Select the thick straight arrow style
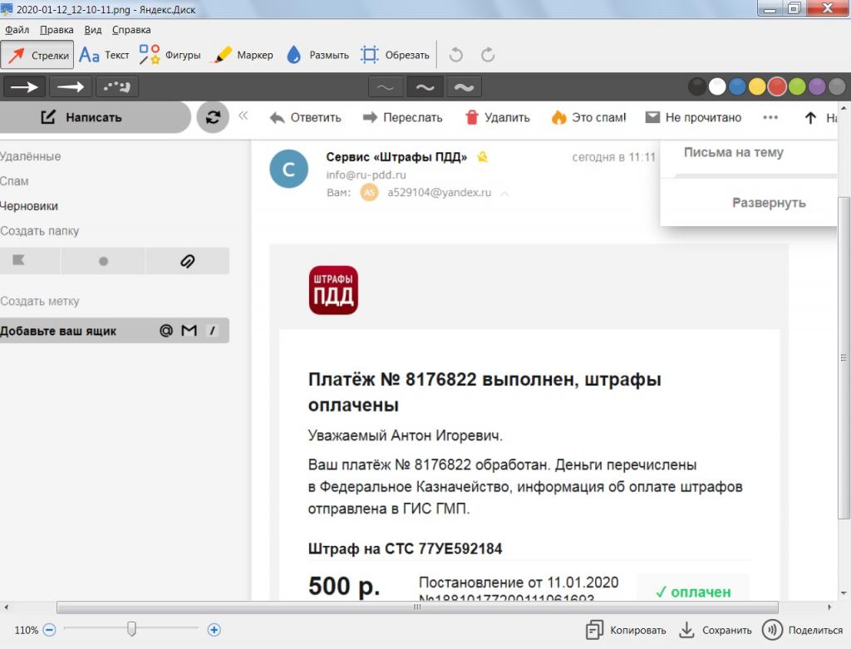The image size is (851, 649). (x=24, y=86)
